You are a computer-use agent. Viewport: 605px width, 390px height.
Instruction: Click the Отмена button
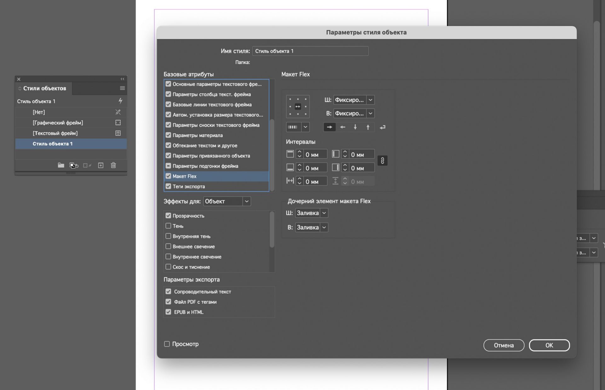(x=504, y=345)
